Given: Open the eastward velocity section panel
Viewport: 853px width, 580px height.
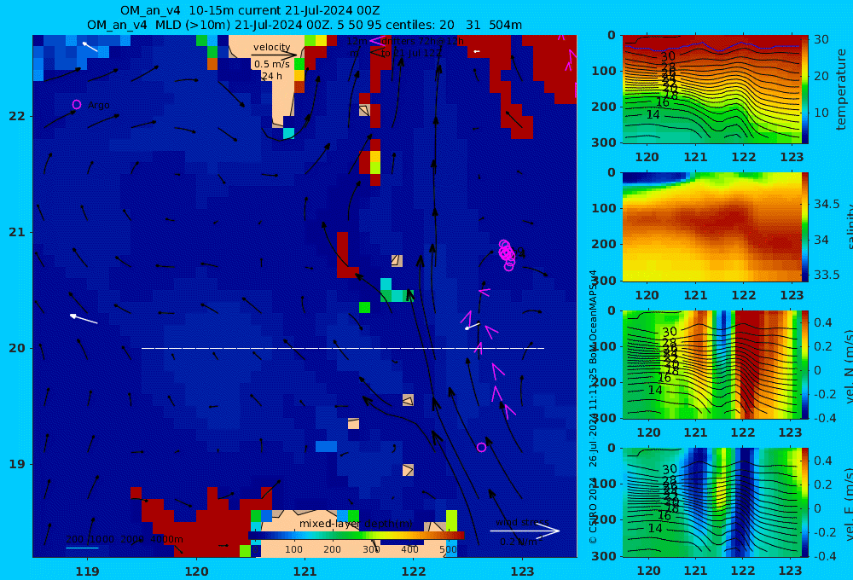Looking at the screenshot, I should coord(711,502).
